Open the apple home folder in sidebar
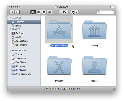This screenshot has height=101, width=124. [x=24, y=37]
